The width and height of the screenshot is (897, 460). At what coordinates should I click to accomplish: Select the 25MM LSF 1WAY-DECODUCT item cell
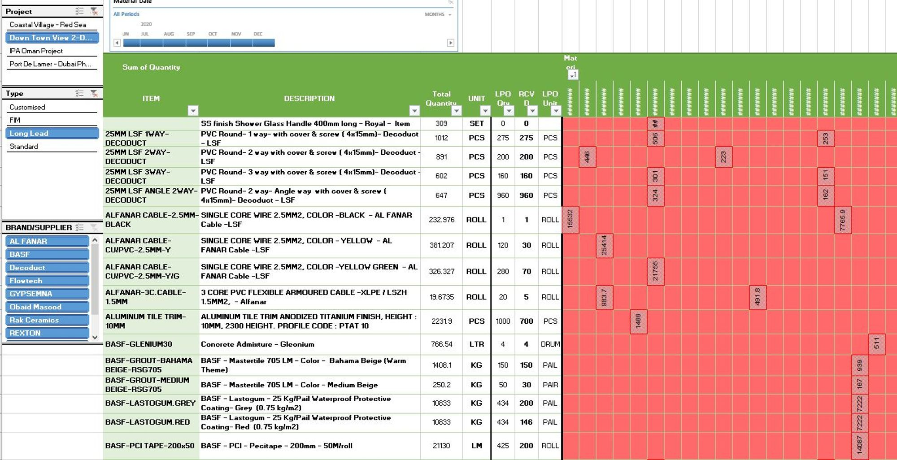click(151, 139)
